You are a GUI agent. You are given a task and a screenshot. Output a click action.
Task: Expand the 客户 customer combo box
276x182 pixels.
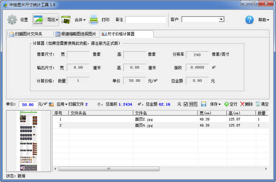[221, 19]
